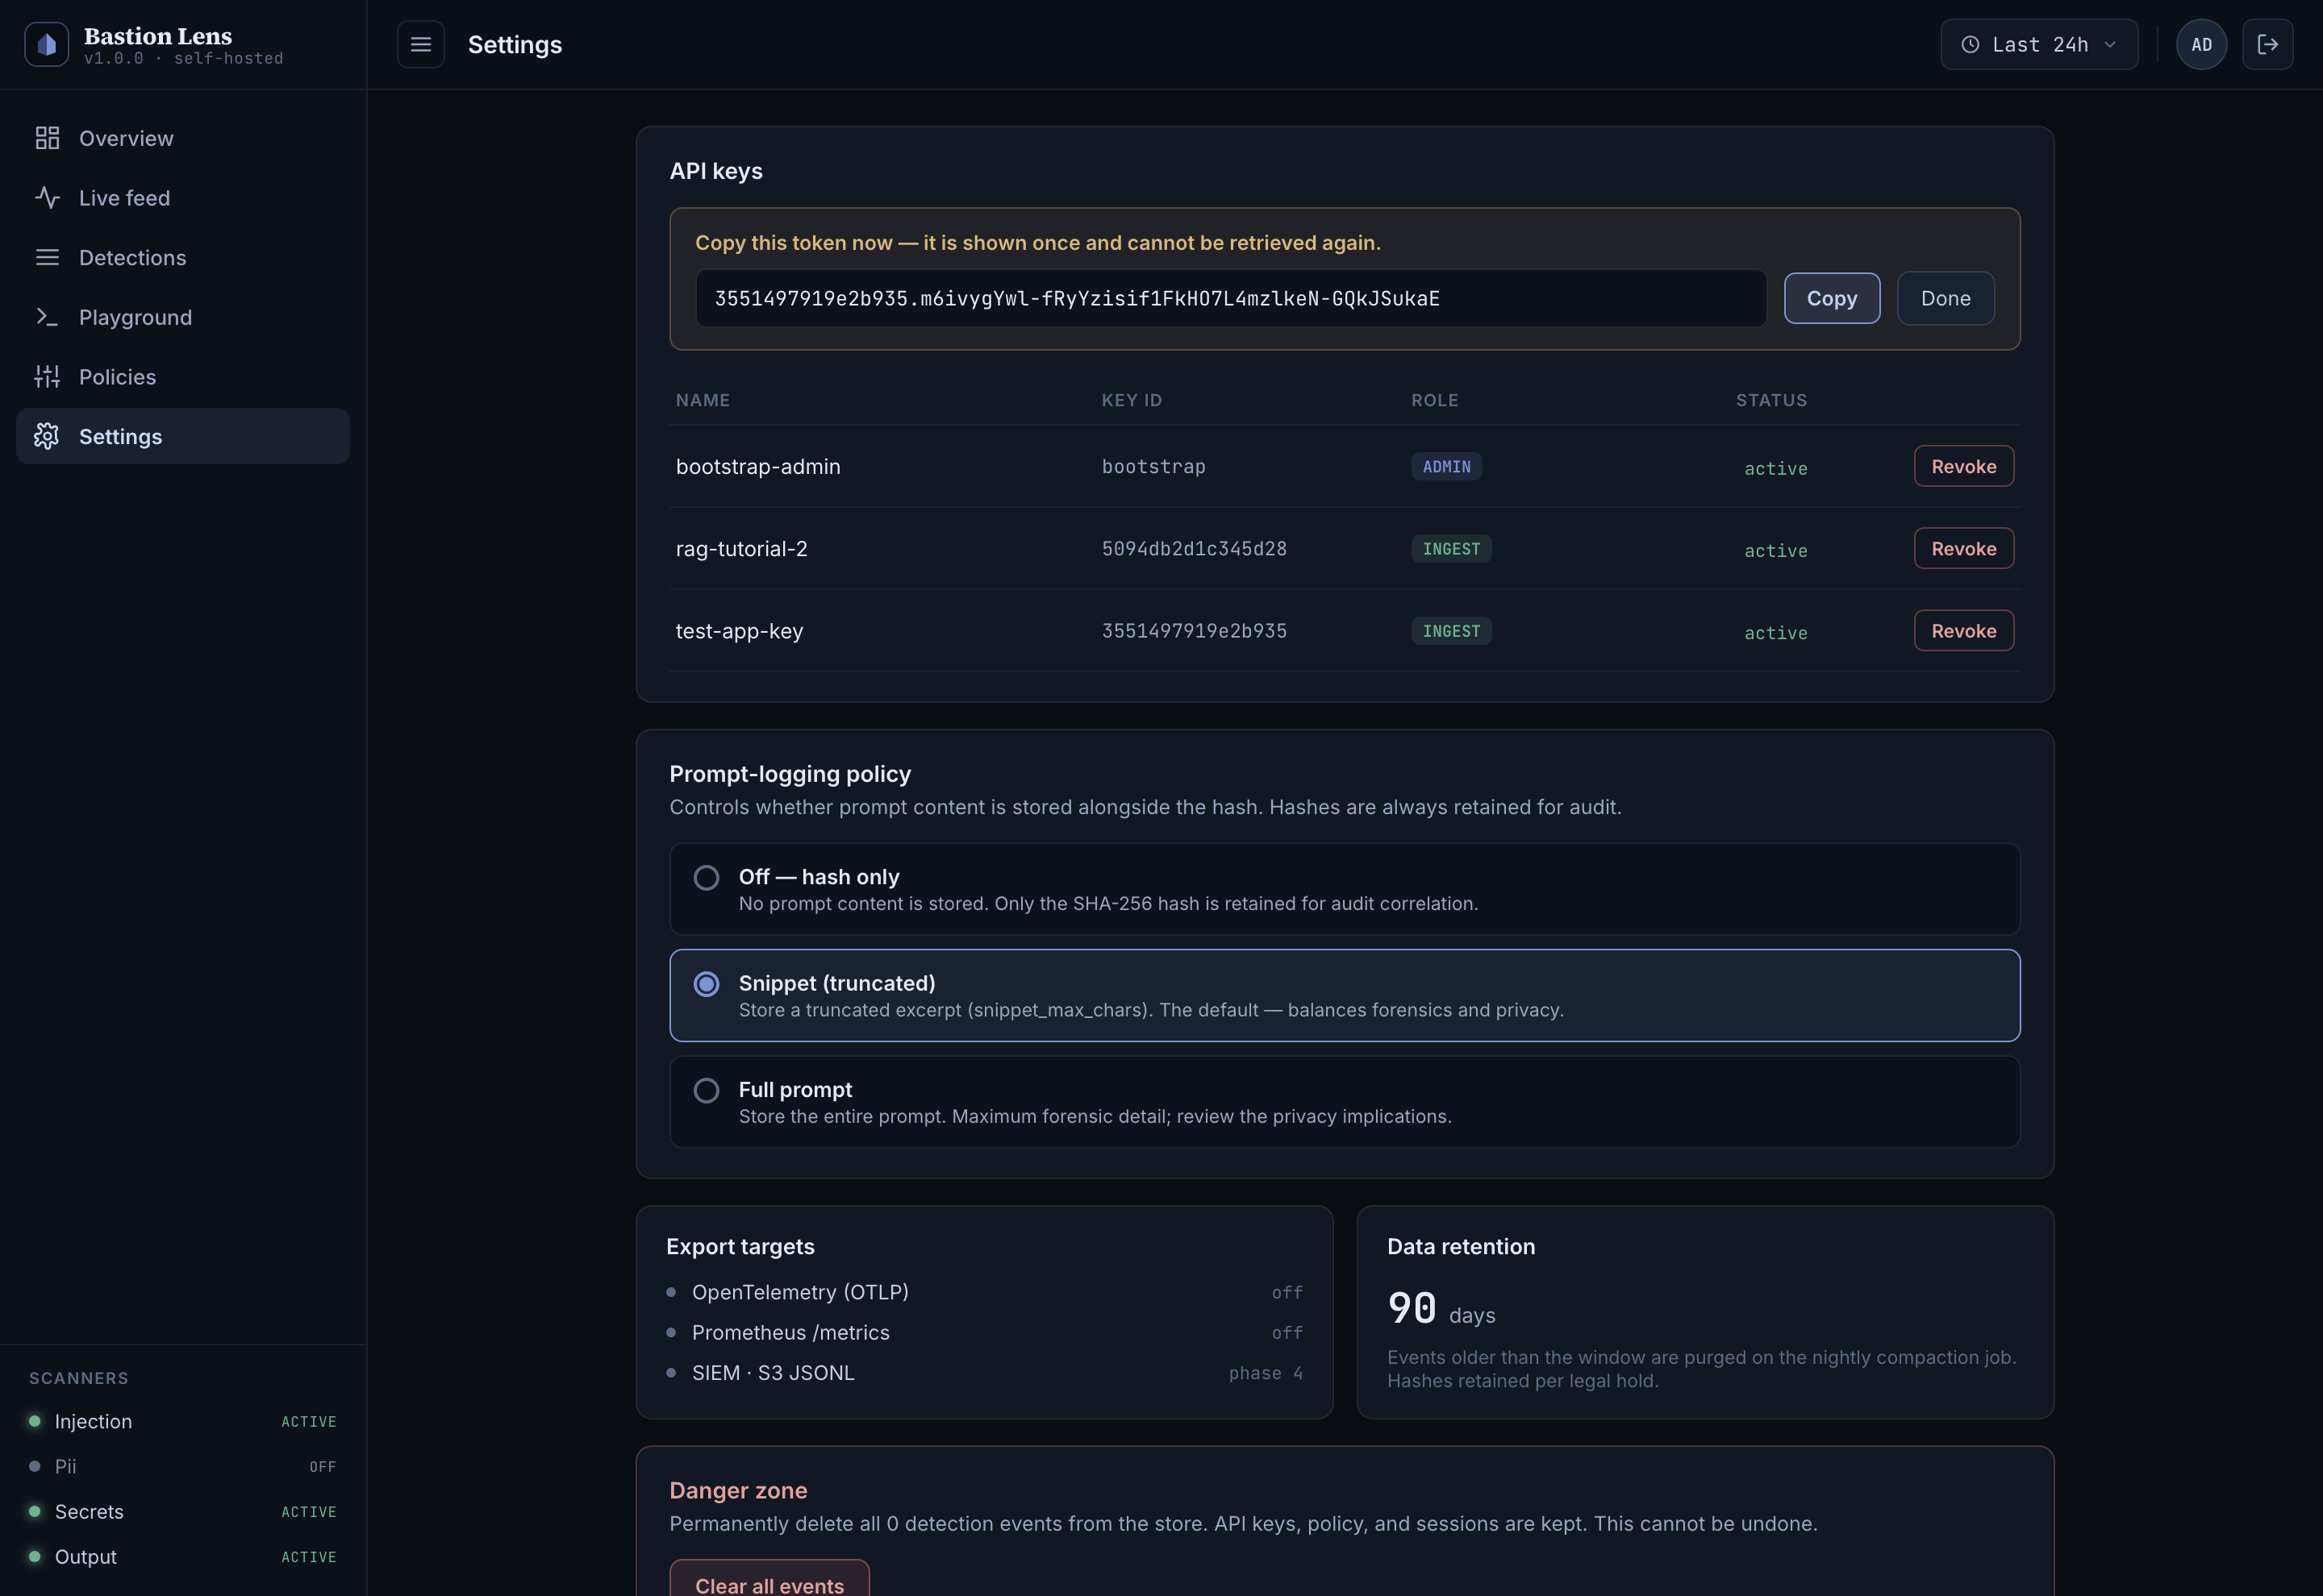Image resolution: width=2323 pixels, height=1596 pixels.
Task: Click the Danger zone heading
Action: click(738, 1491)
